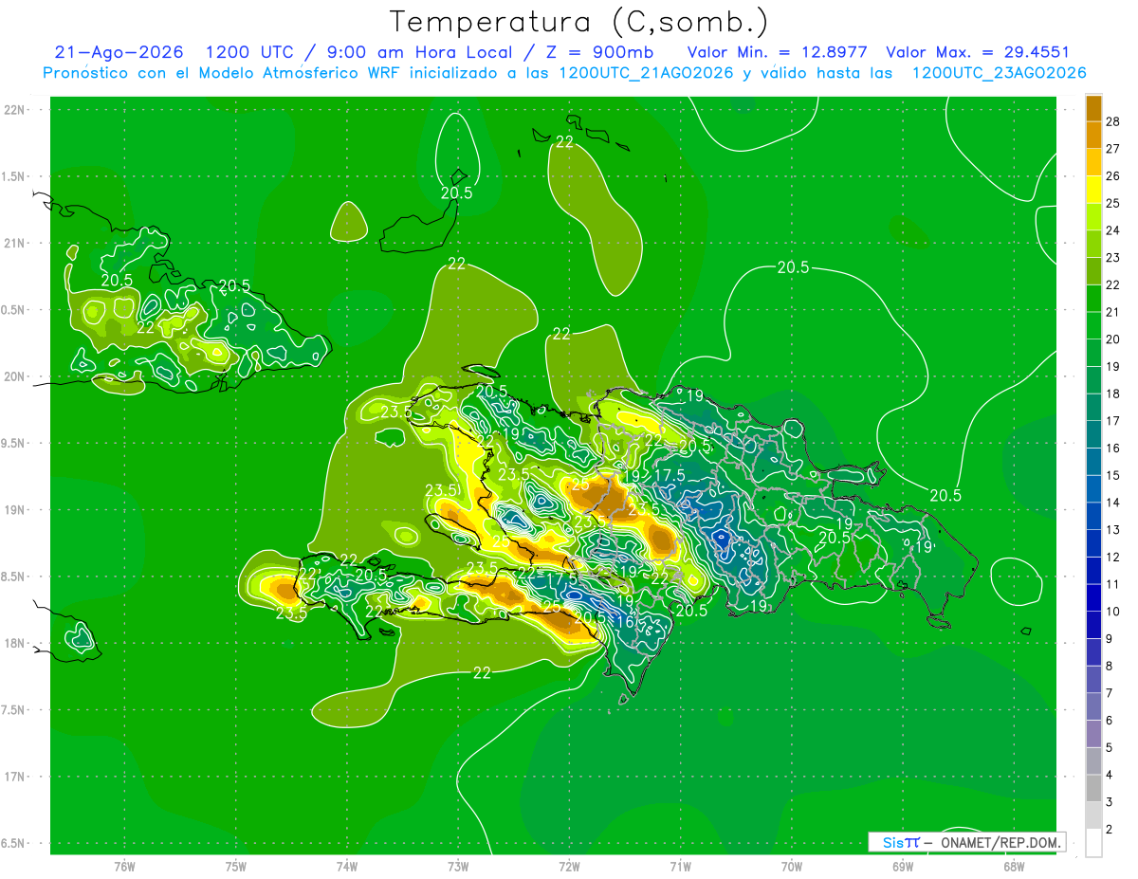This screenshot has height=879, width=1138.
Task: Click the 17N latitude axis label
Action: coord(16,777)
